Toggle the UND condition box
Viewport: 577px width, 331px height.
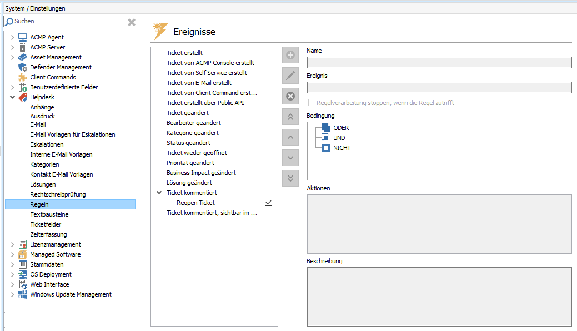tap(325, 138)
